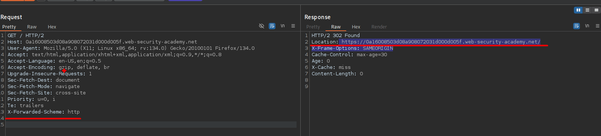Select the Pretty tab in Response
The width and height of the screenshot is (601, 136).
(x=313, y=27)
